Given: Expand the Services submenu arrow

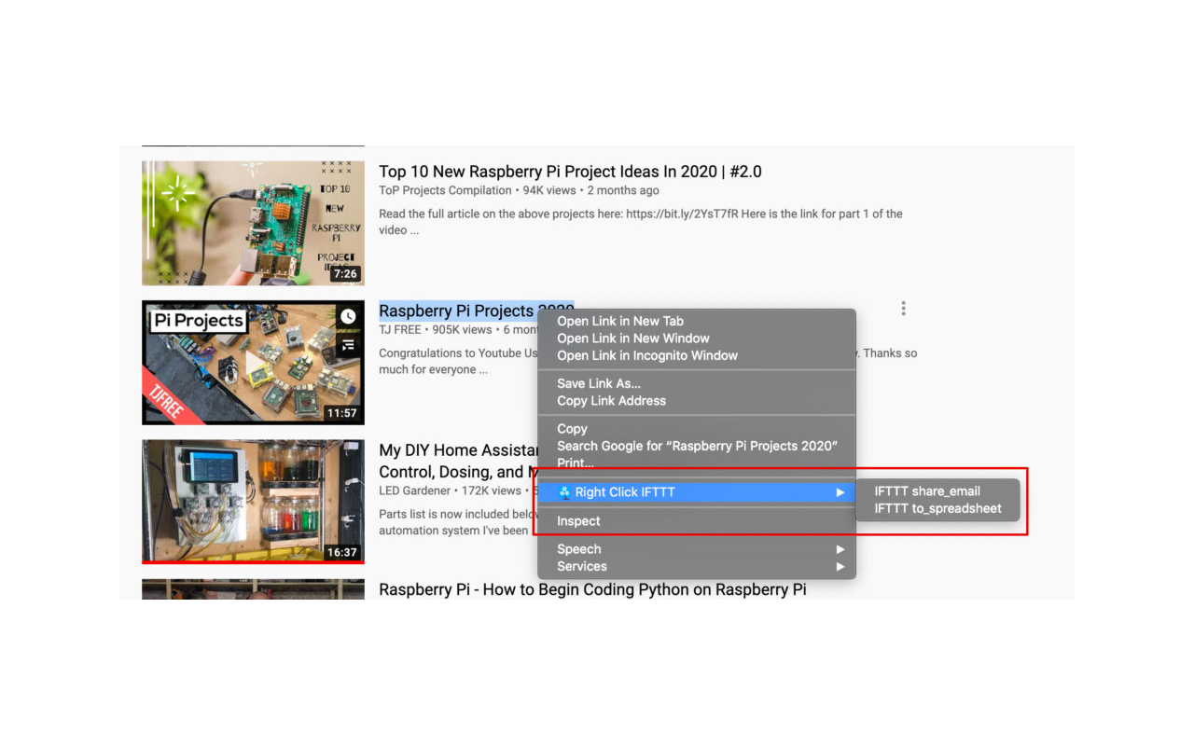Looking at the screenshot, I should coord(840,566).
